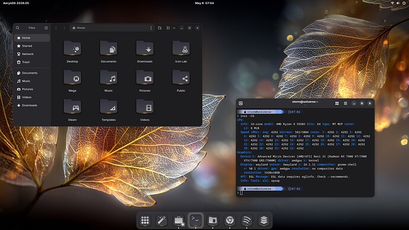
Task: Select Network in the Files sidebar
Action: point(32,54)
